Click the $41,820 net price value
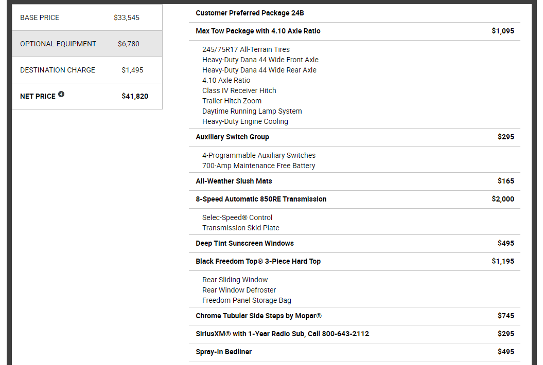The height and width of the screenshot is (365, 543). [x=135, y=96]
